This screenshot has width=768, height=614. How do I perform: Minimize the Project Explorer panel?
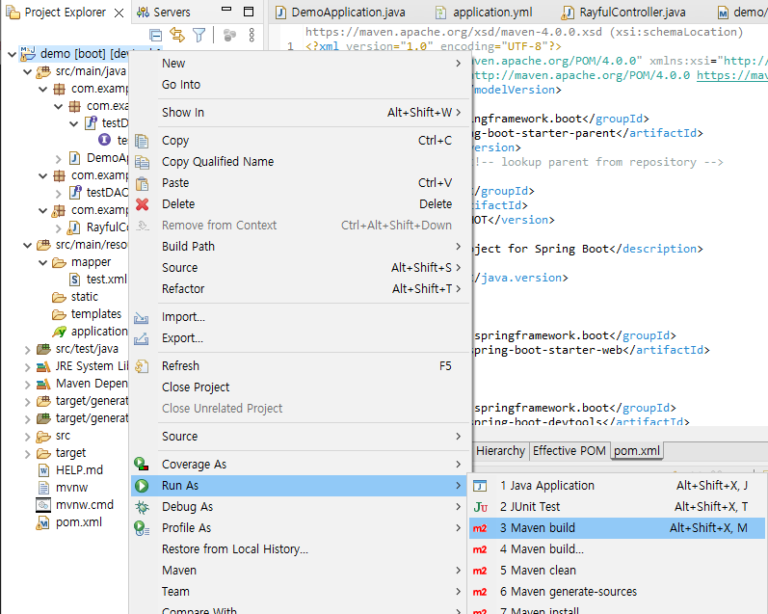tap(226, 9)
